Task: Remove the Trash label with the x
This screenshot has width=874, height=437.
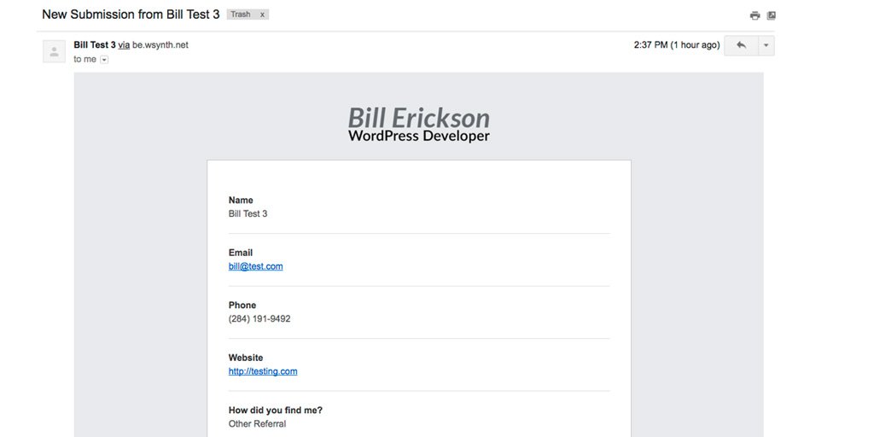Action: (262, 15)
